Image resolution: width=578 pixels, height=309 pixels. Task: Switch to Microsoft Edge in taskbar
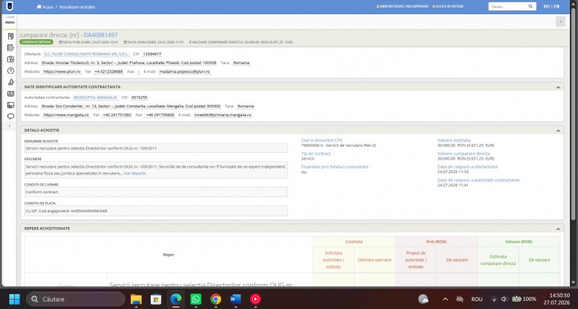pos(176,299)
